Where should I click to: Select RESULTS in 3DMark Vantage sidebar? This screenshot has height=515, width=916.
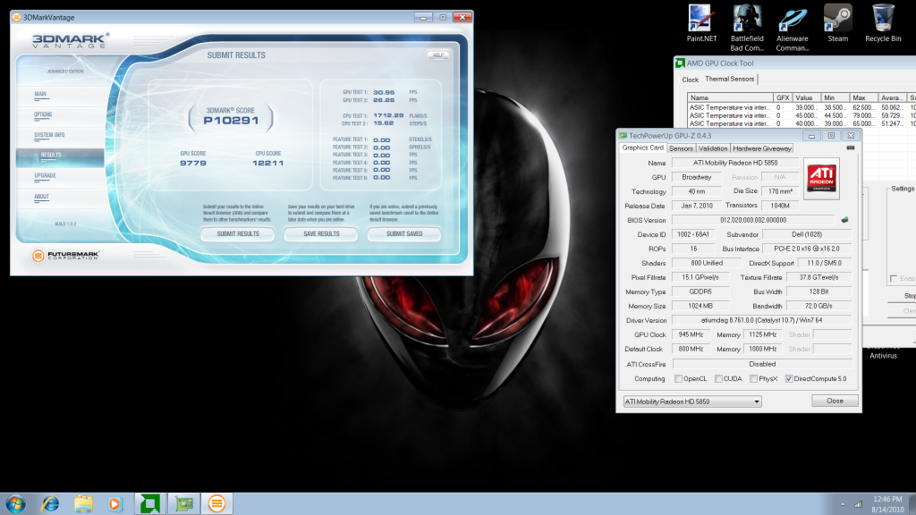[60, 156]
